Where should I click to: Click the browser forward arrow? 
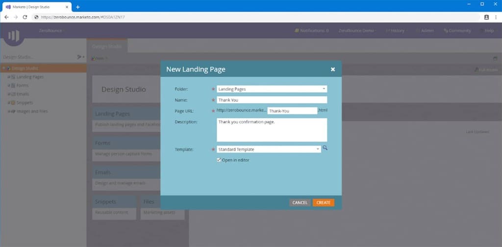(16, 17)
